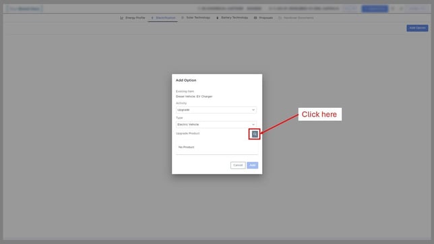The height and width of the screenshot is (244, 434).
Task: Click the Cancel button in the dialog
Action: 238,165
